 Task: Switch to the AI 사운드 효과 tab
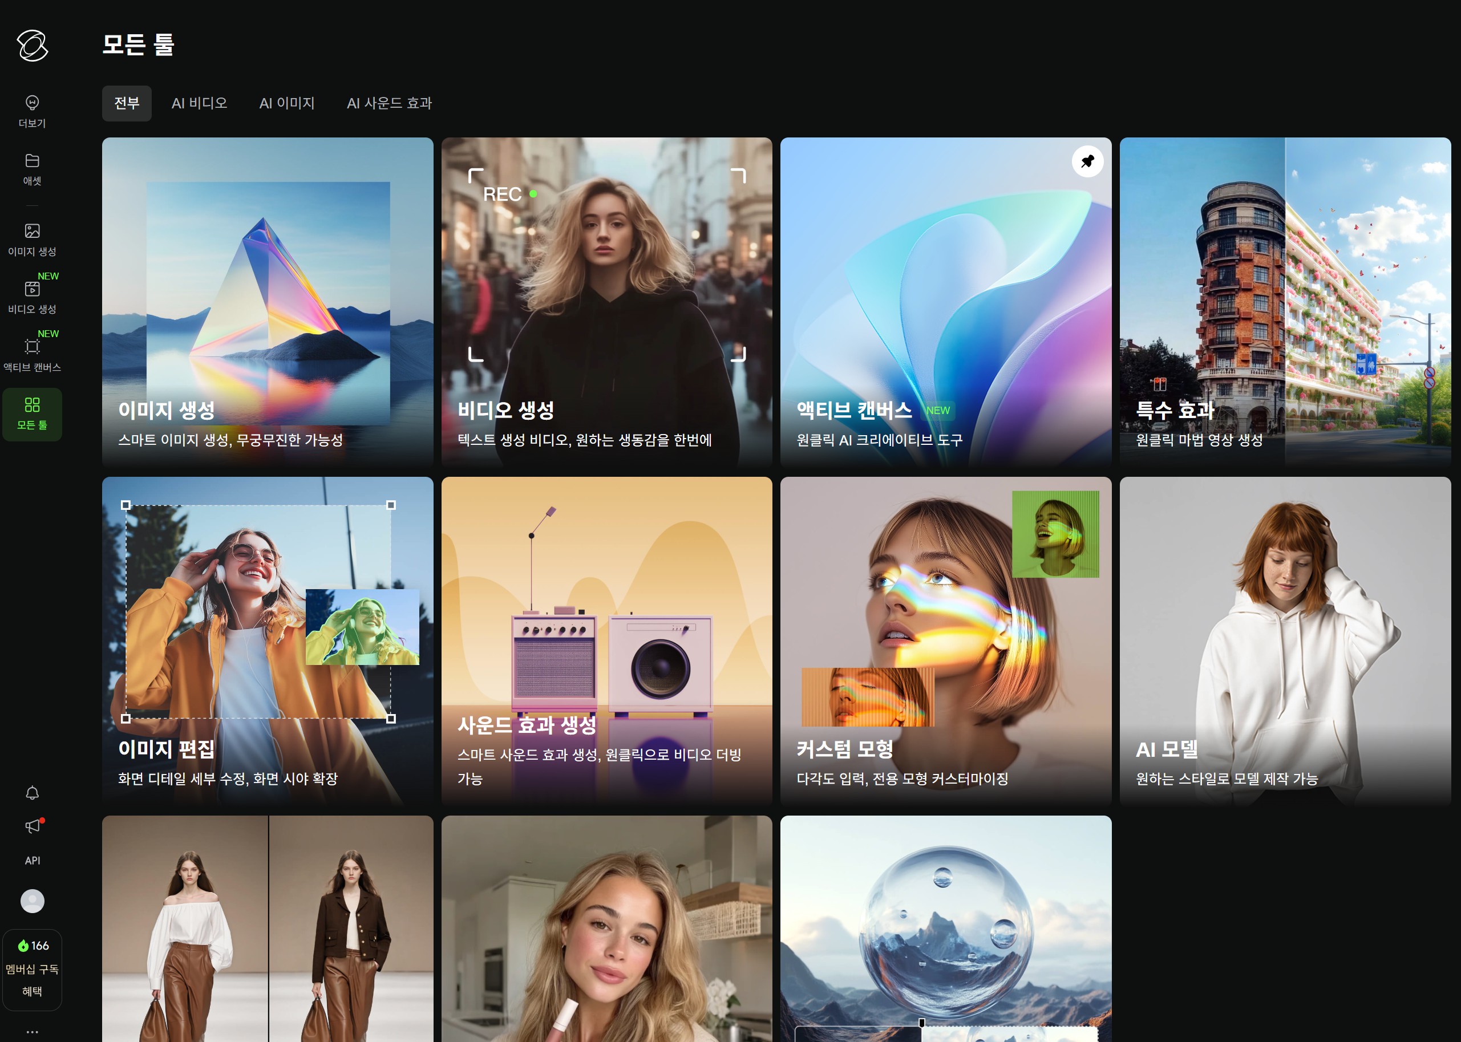pos(389,103)
